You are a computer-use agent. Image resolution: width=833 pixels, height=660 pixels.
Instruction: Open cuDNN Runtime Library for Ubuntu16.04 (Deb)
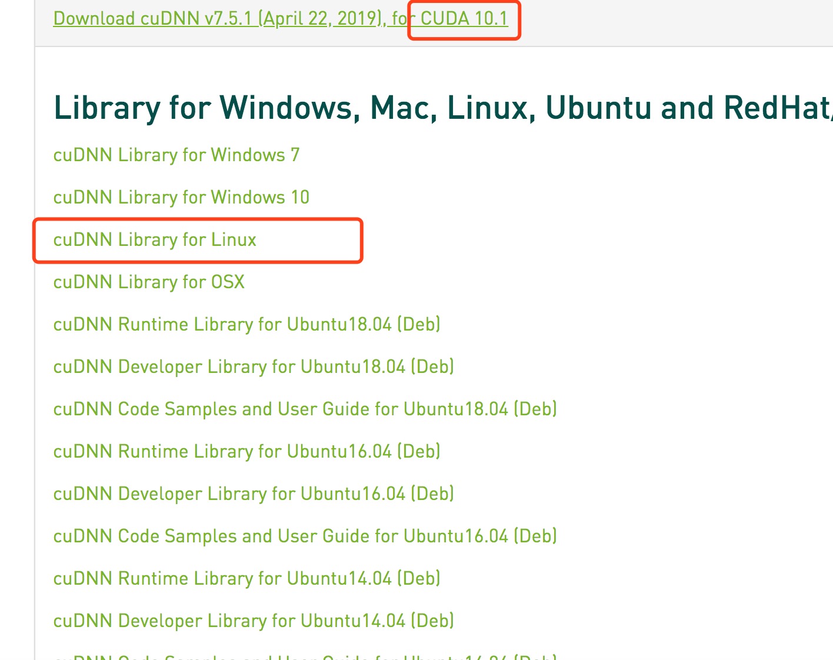click(247, 452)
